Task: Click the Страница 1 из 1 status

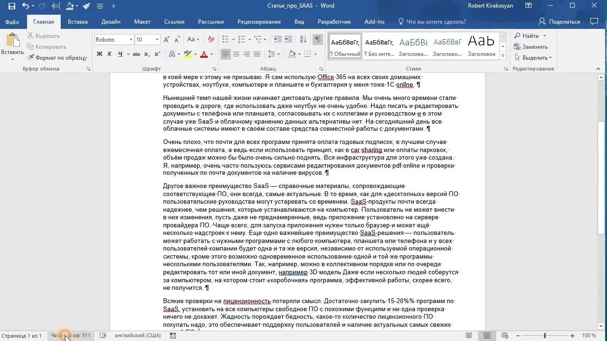Action: [x=21, y=336]
